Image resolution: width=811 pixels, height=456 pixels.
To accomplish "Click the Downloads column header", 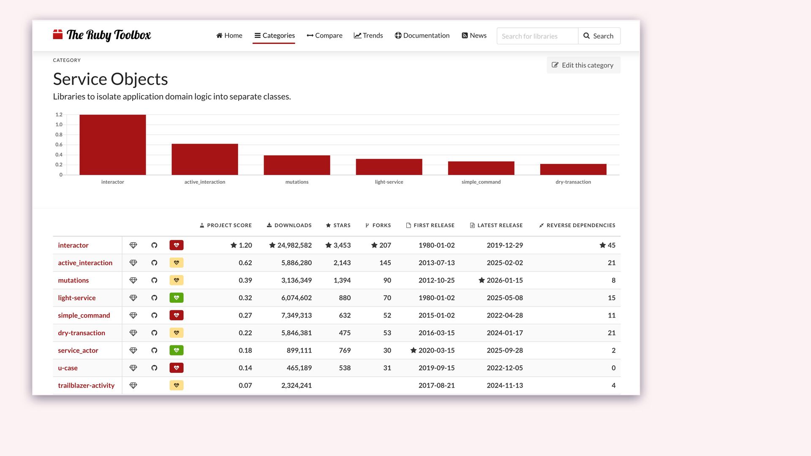I will (289, 225).
